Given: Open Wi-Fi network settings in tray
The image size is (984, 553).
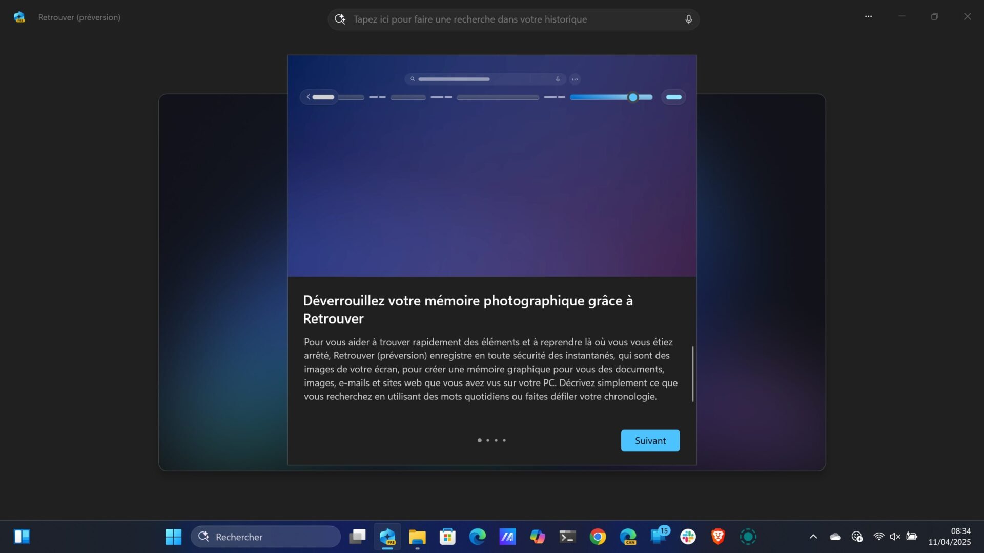Looking at the screenshot, I should [878, 537].
